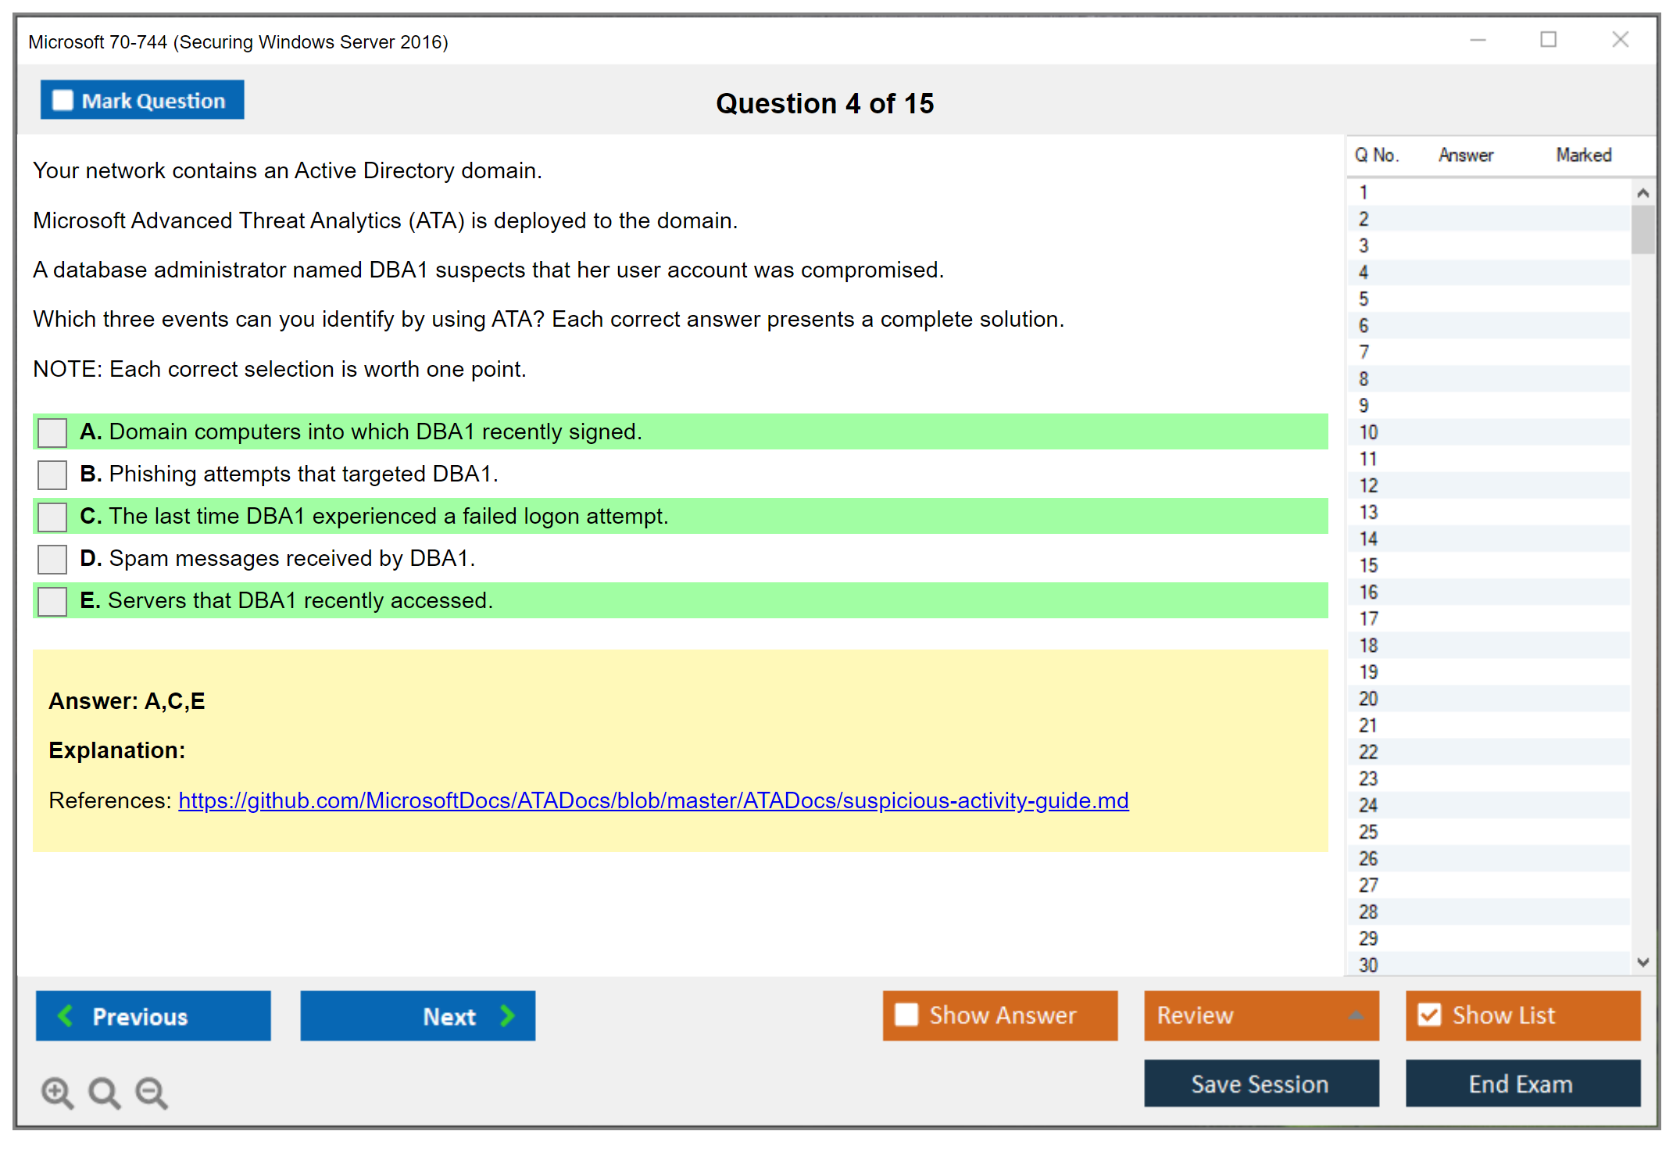This screenshot has height=1149, width=1680.
Task: Click the zoom in magnifier icon
Action: tap(57, 1092)
